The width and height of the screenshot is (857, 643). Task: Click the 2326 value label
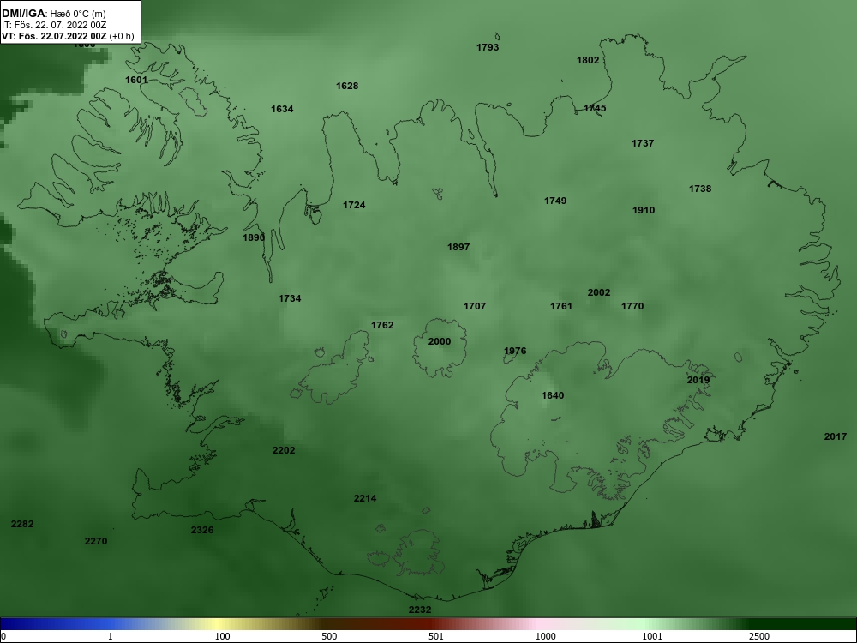click(x=202, y=530)
